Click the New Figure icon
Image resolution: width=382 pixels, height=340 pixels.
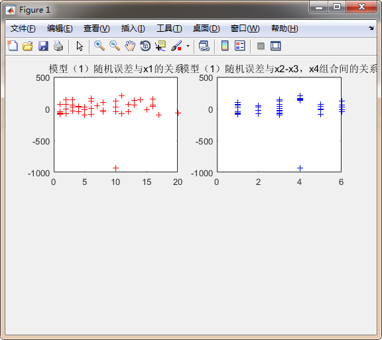pyautogui.click(x=13, y=46)
